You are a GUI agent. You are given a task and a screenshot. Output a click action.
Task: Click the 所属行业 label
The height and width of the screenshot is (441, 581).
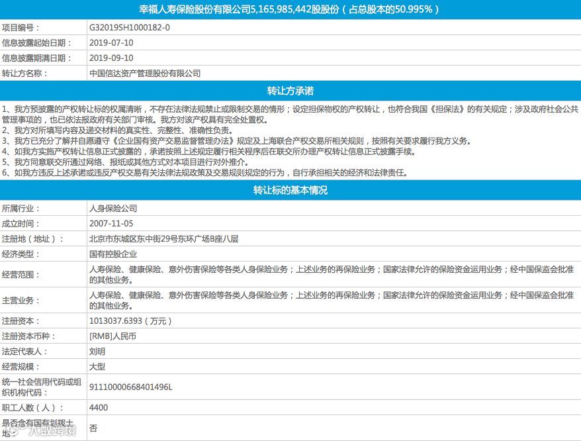[x=21, y=209]
